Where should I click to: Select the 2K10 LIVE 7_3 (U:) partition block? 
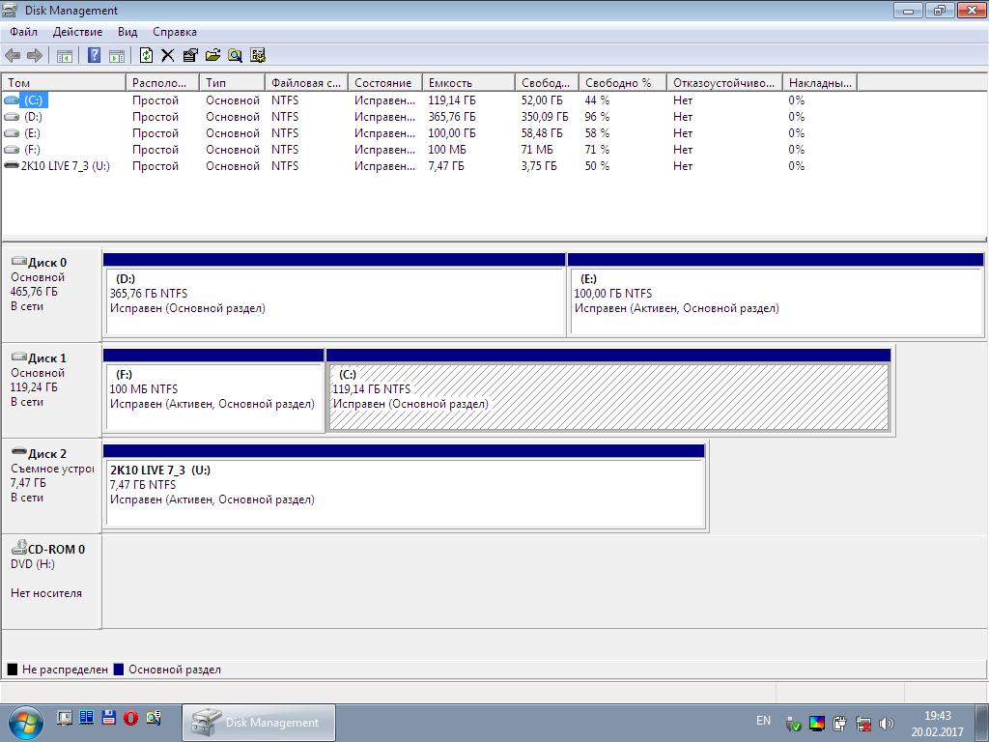[x=404, y=493]
